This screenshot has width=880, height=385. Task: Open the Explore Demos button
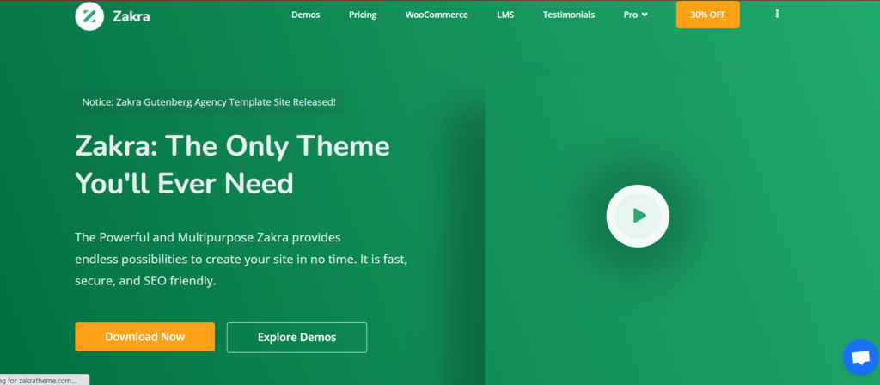[x=296, y=337]
